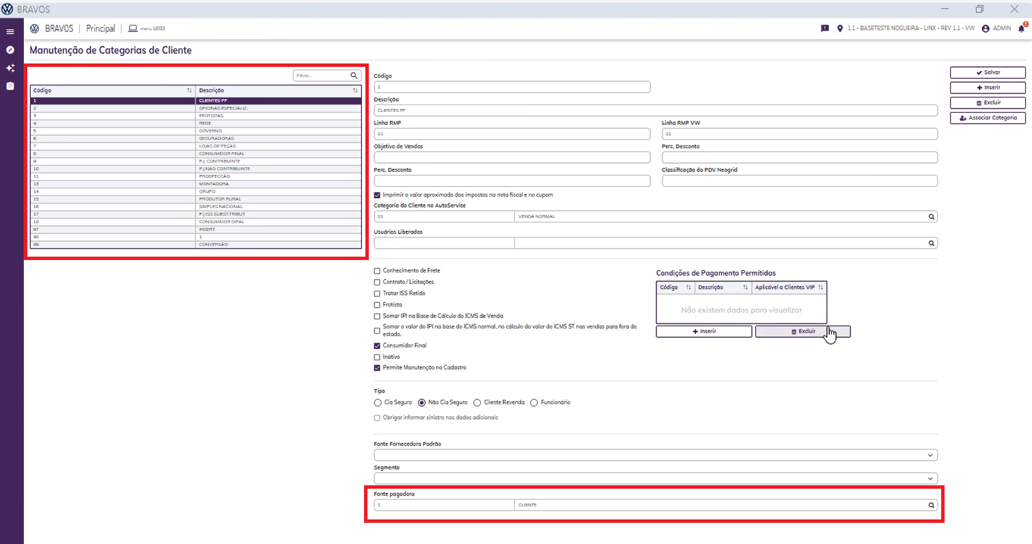This screenshot has height=544, width=1032.
Task: Click the top-right Inserir button
Action: (988, 87)
